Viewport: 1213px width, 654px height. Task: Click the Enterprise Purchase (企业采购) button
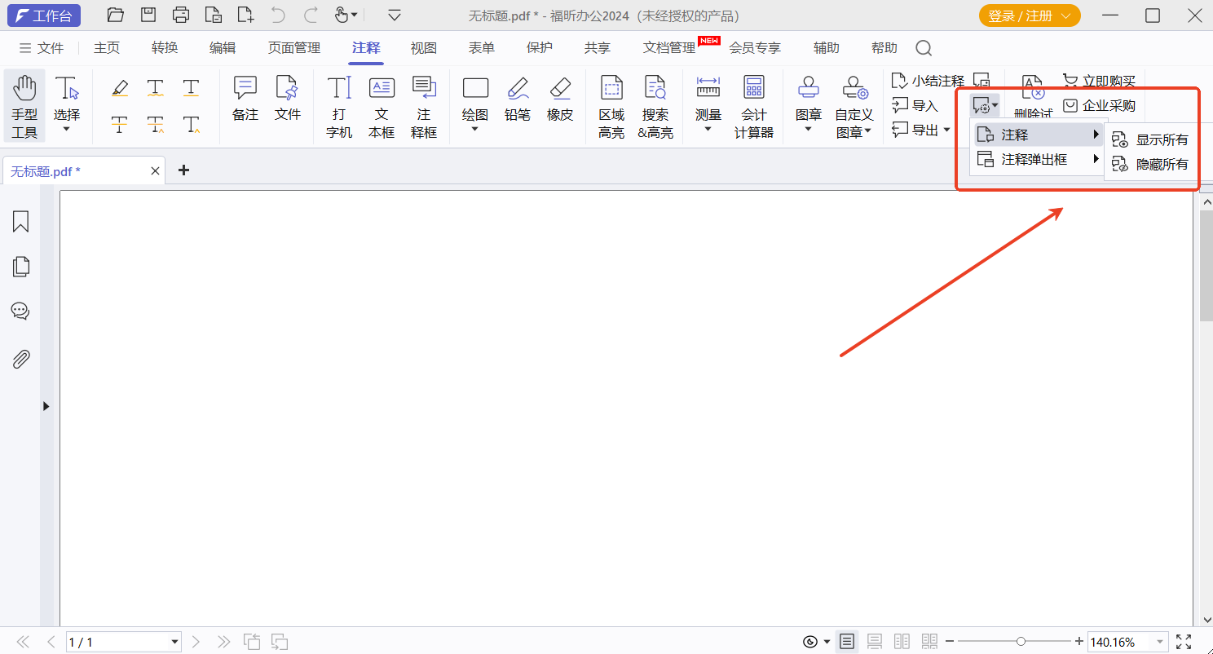(x=1100, y=106)
